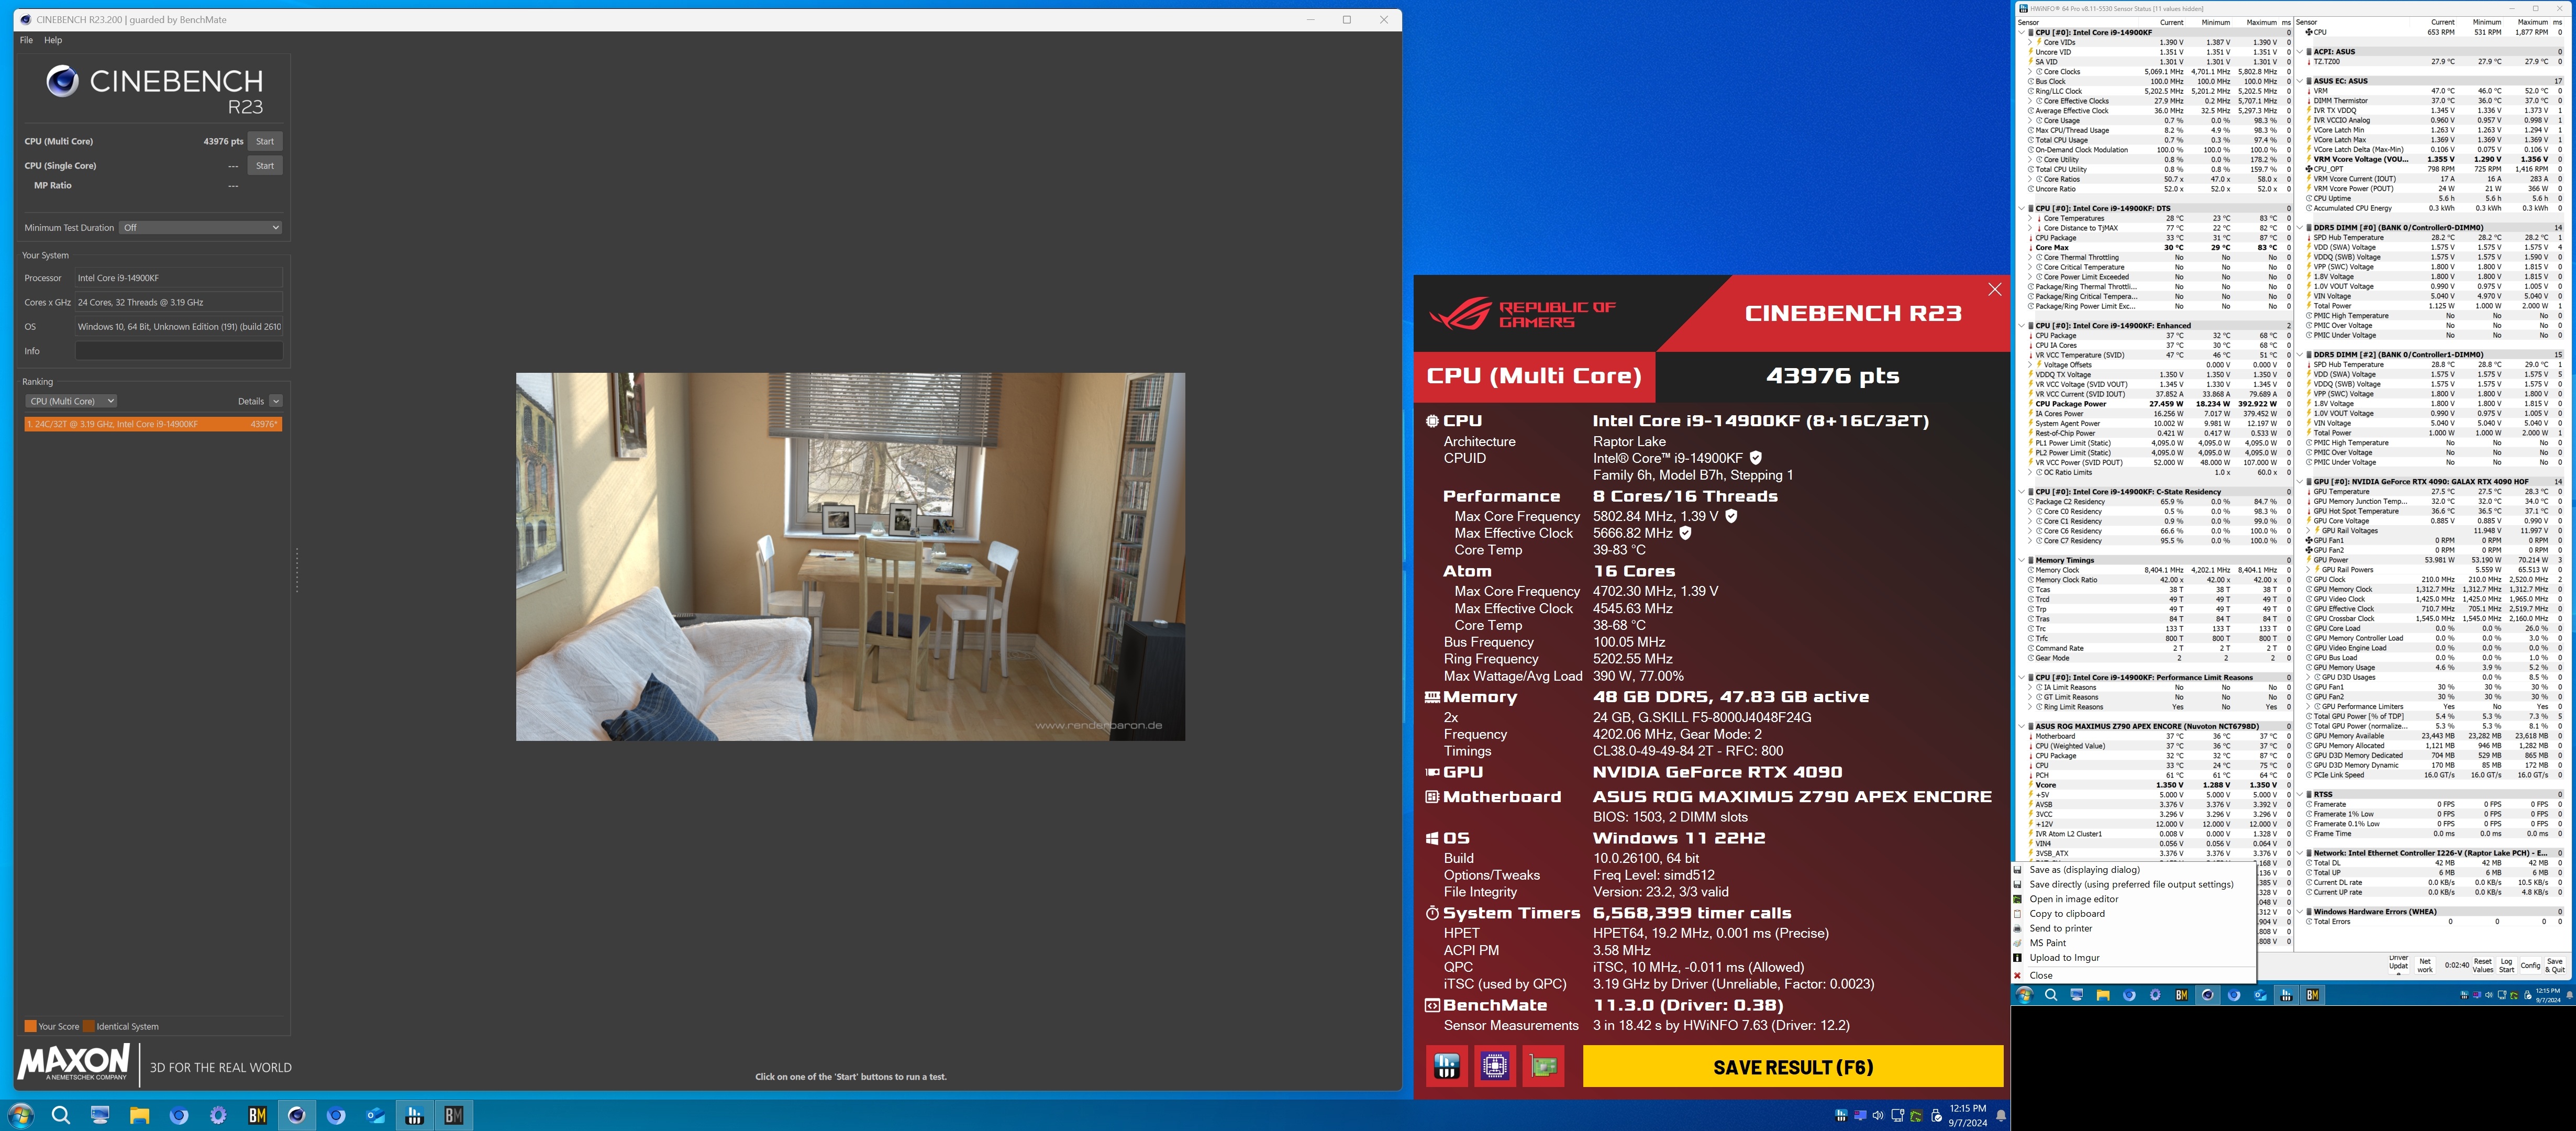Viewport: 2576px width, 1131px height.
Task: Click the dropdown arrow next to Details
Action: coord(276,401)
